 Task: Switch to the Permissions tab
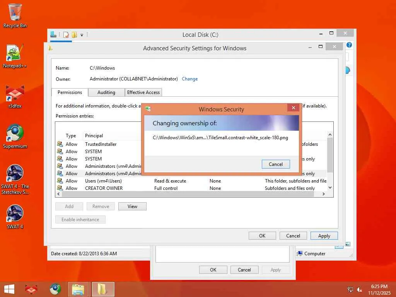point(70,92)
